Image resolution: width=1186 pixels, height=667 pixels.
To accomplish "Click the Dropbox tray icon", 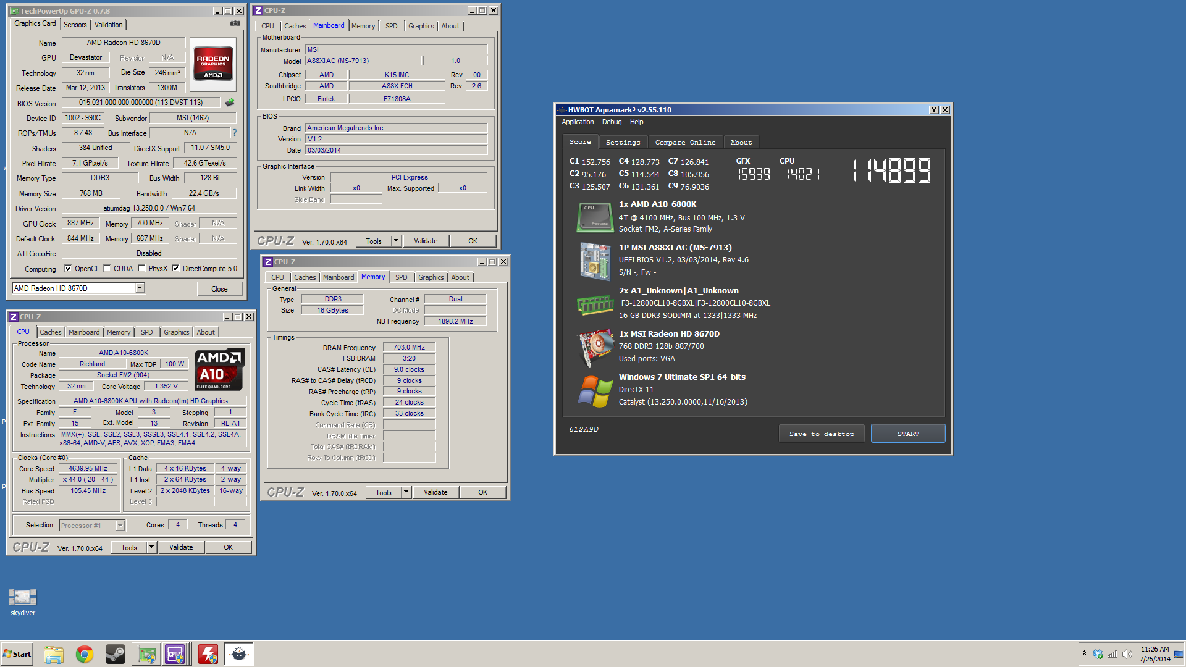I will pos(1098,654).
